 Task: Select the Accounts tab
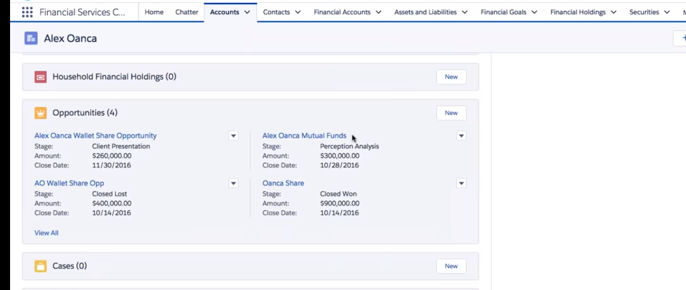pos(225,12)
